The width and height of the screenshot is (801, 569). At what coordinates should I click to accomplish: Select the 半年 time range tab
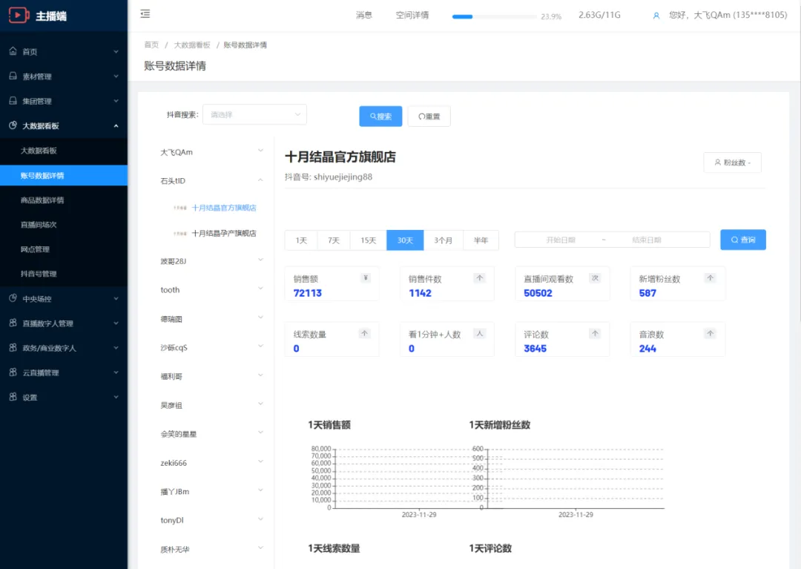pos(481,240)
